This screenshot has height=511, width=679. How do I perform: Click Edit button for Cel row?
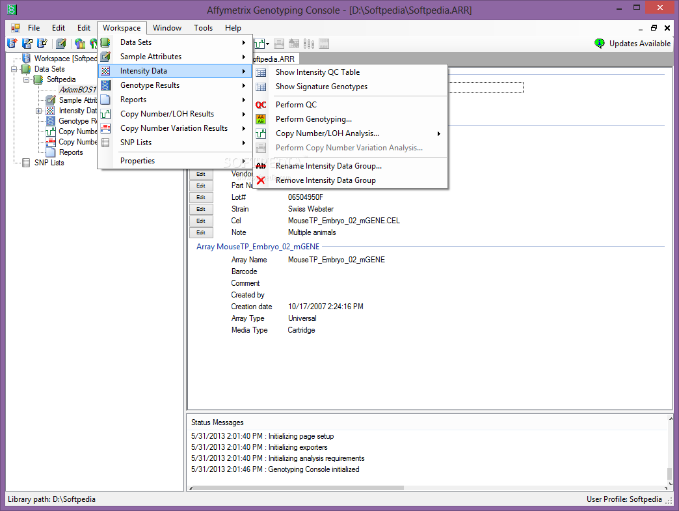click(x=201, y=221)
